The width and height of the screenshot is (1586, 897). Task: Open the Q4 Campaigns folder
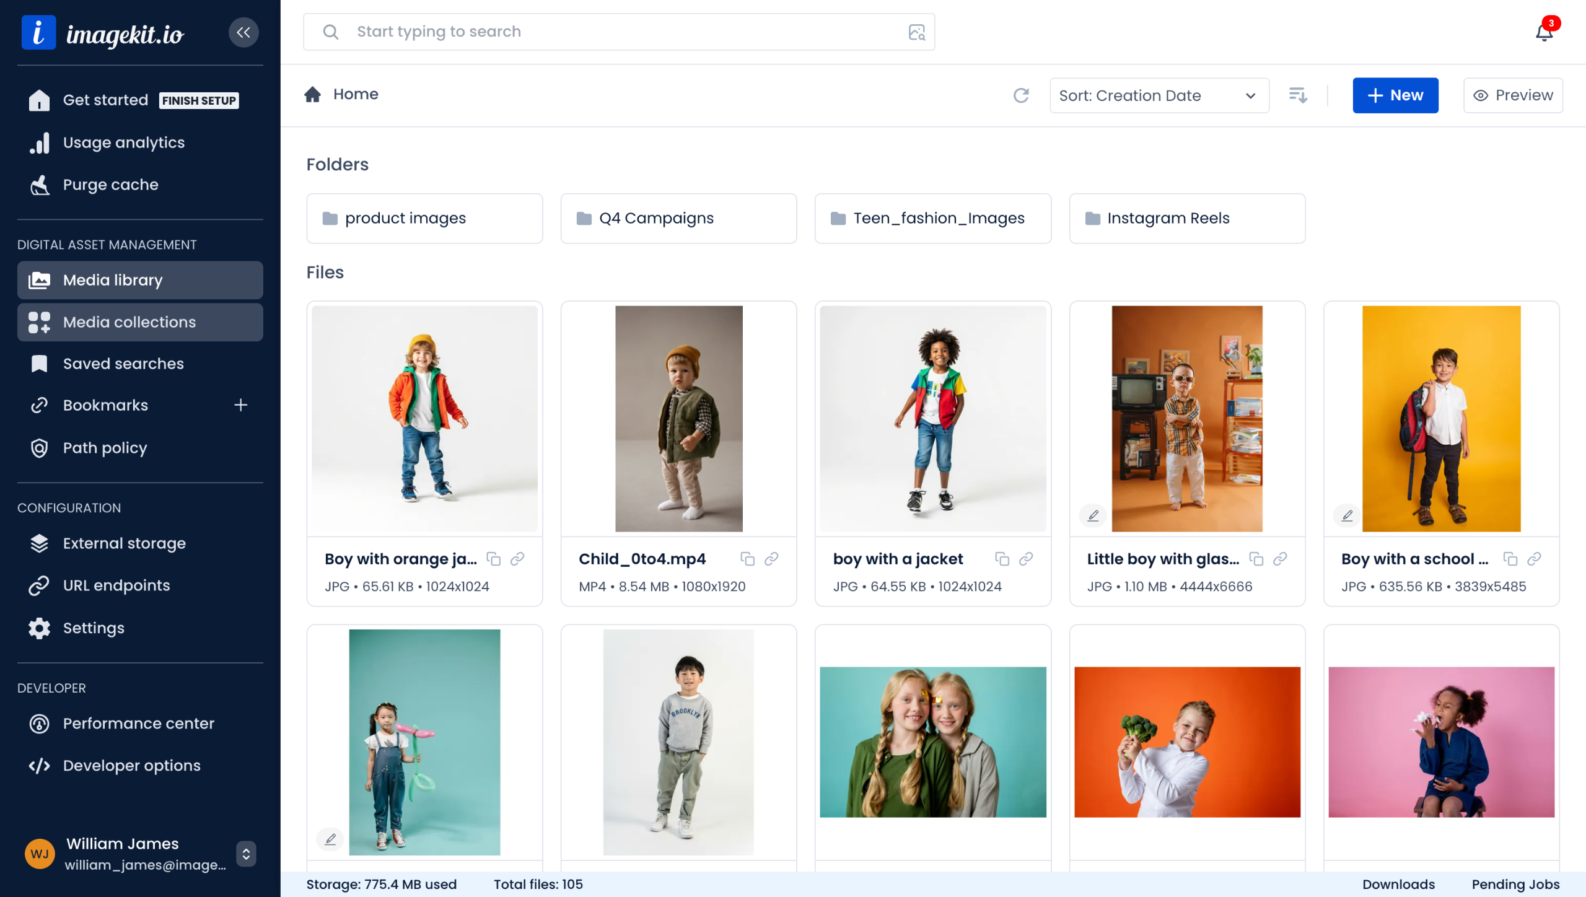pyautogui.click(x=678, y=218)
